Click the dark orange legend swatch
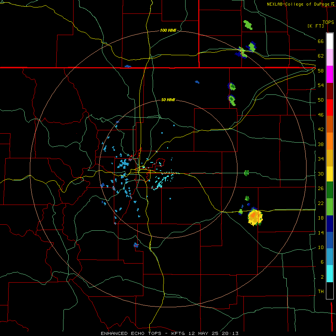This screenshot has width=336, height=336. coord(330,124)
